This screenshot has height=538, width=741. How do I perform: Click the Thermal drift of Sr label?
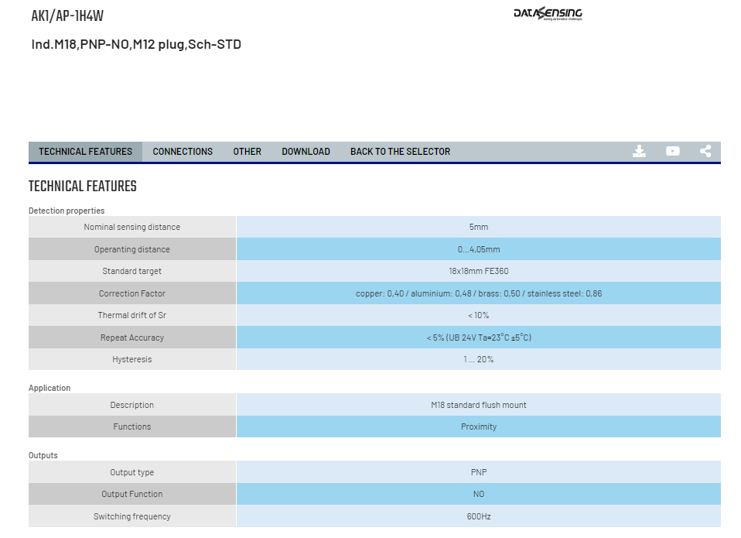(131, 315)
